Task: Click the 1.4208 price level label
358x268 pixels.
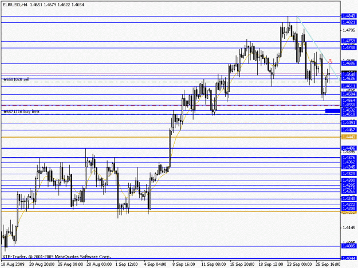Action: tap(349, 209)
